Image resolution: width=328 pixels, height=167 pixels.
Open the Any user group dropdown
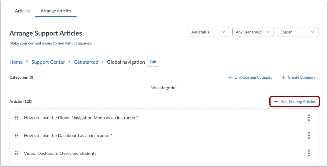pos(253,32)
